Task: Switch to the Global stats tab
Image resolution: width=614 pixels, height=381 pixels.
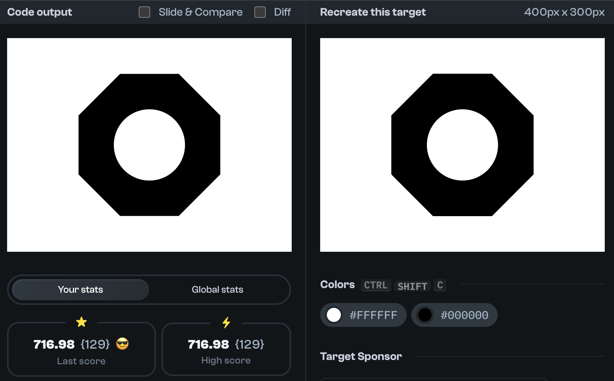Action: (x=217, y=289)
